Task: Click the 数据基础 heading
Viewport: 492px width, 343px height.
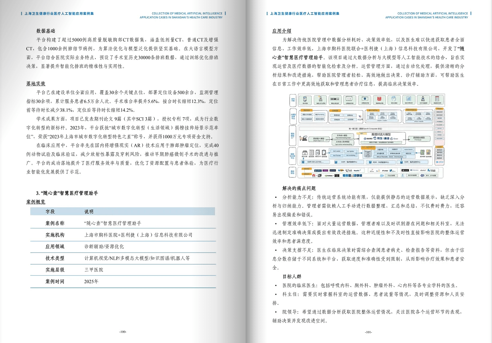Action: (x=46, y=31)
